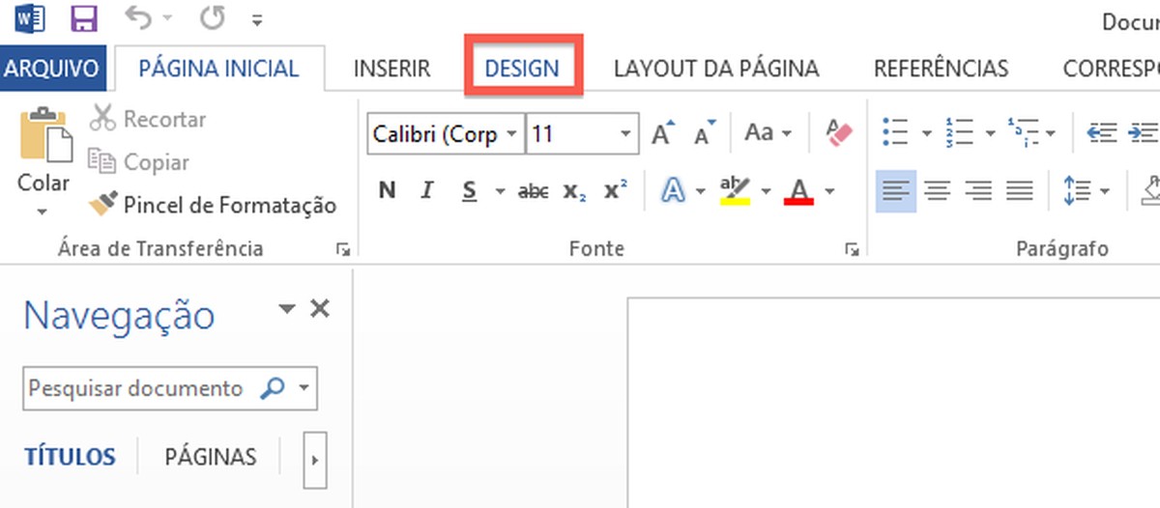Click the clear formatting eraser icon

[839, 133]
